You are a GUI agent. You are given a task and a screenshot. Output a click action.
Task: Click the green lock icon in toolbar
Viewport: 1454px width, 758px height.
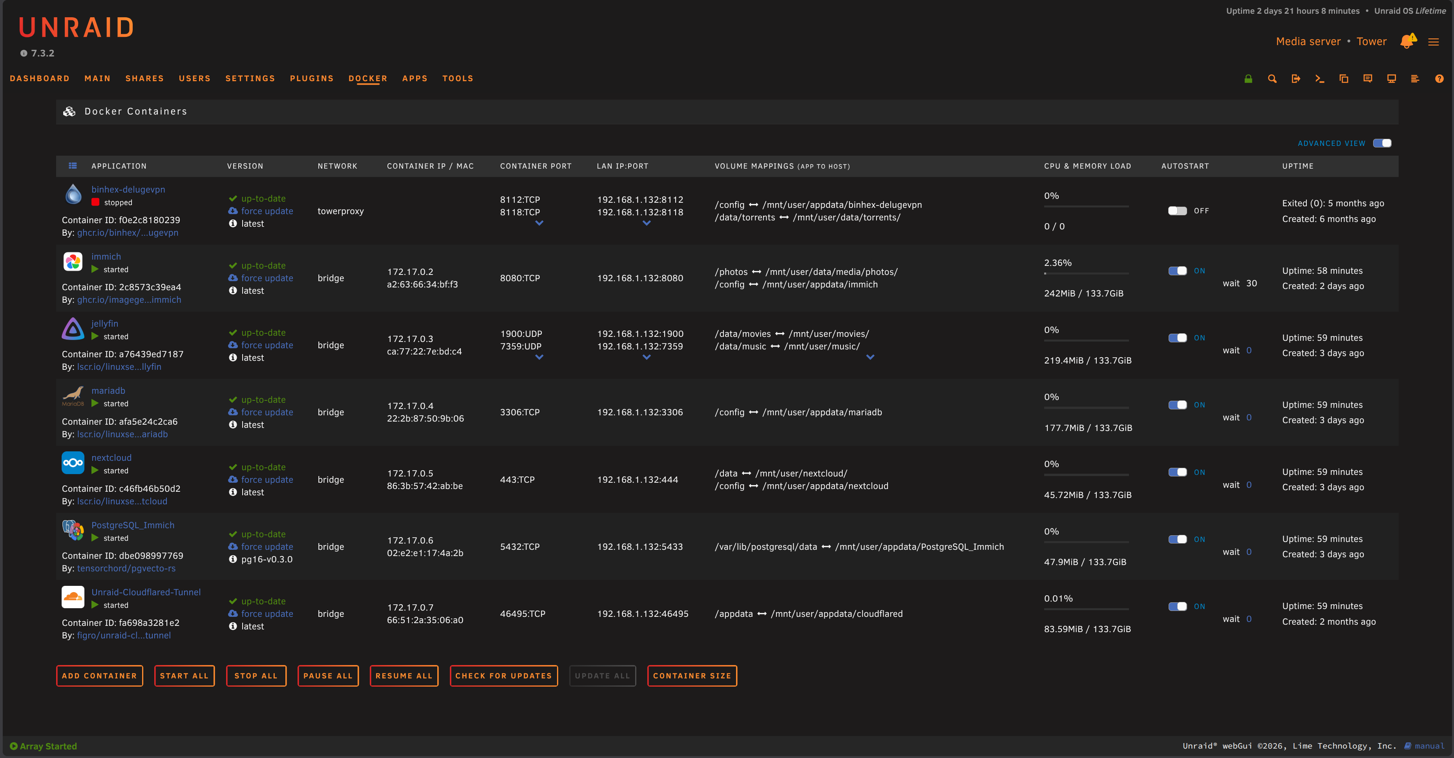coord(1248,79)
